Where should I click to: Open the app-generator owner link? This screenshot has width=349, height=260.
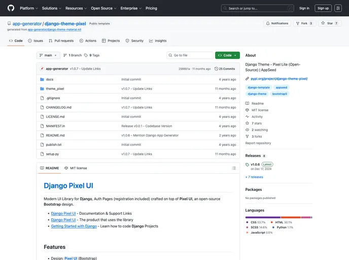tap(27, 24)
